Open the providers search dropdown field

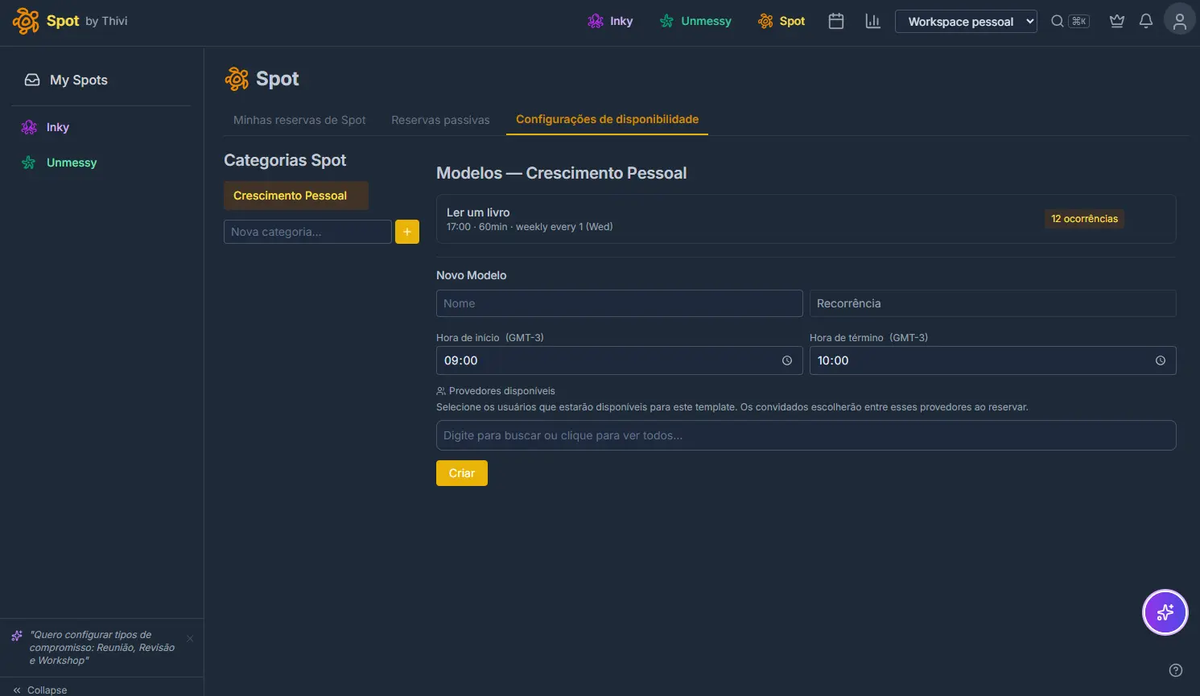[806, 435]
